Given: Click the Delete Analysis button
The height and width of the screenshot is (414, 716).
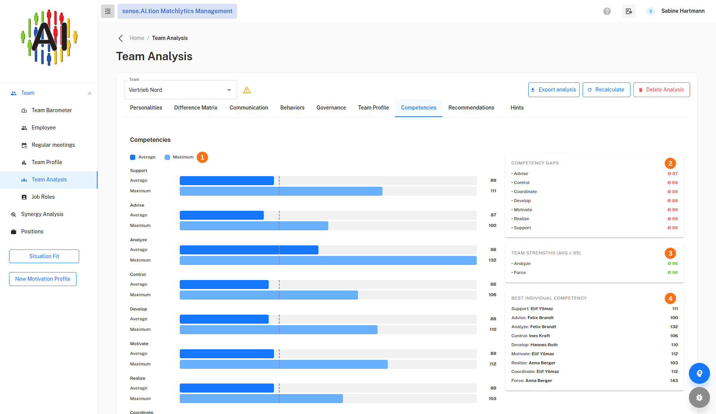Looking at the screenshot, I should pos(662,90).
